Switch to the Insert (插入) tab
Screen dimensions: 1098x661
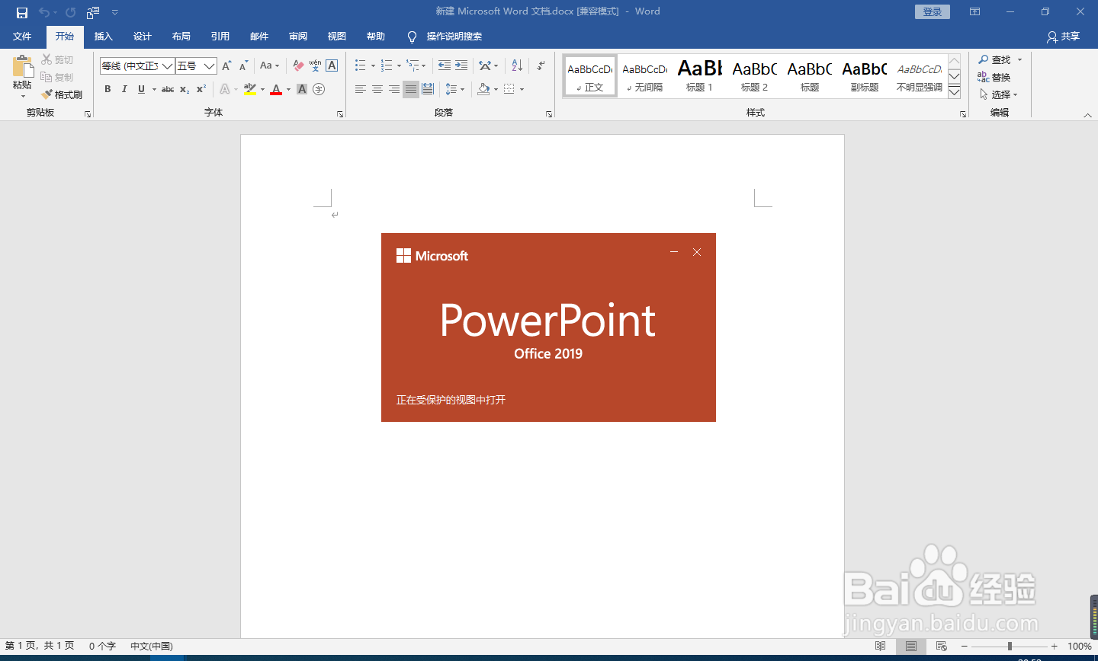point(103,37)
